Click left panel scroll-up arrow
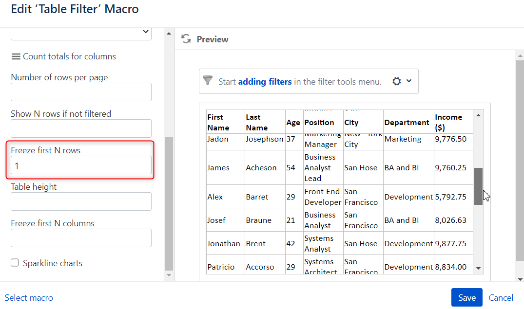The image size is (524, 309). [x=169, y=34]
